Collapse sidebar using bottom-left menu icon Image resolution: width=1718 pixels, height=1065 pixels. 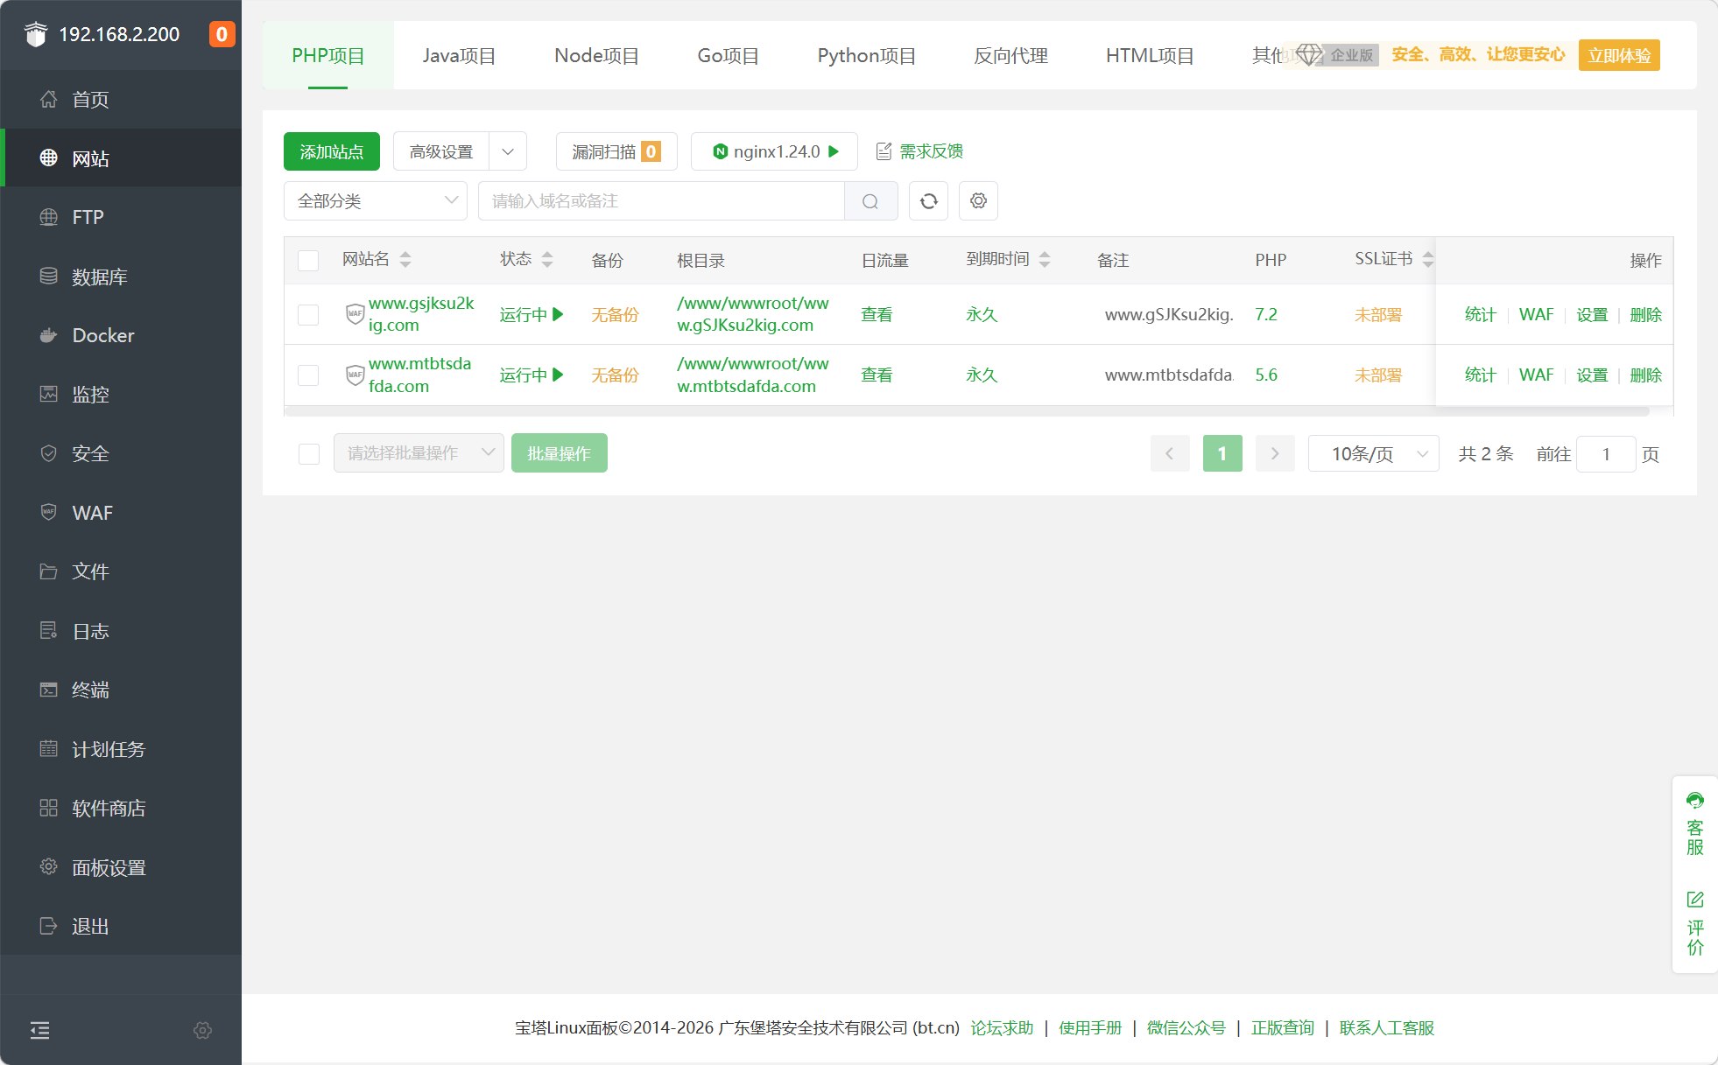click(39, 1030)
